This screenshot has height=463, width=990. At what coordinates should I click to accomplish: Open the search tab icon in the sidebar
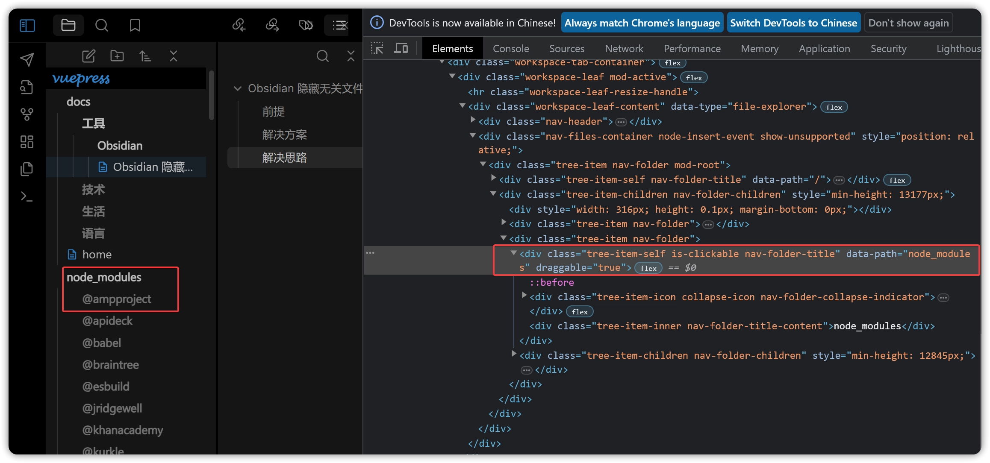(x=102, y=25)
